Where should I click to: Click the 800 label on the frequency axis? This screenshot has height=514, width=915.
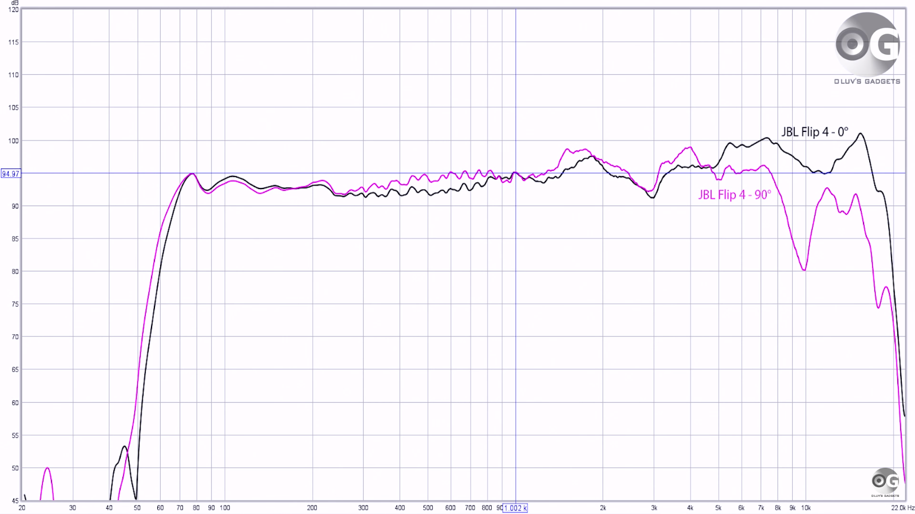pos(487,508)
